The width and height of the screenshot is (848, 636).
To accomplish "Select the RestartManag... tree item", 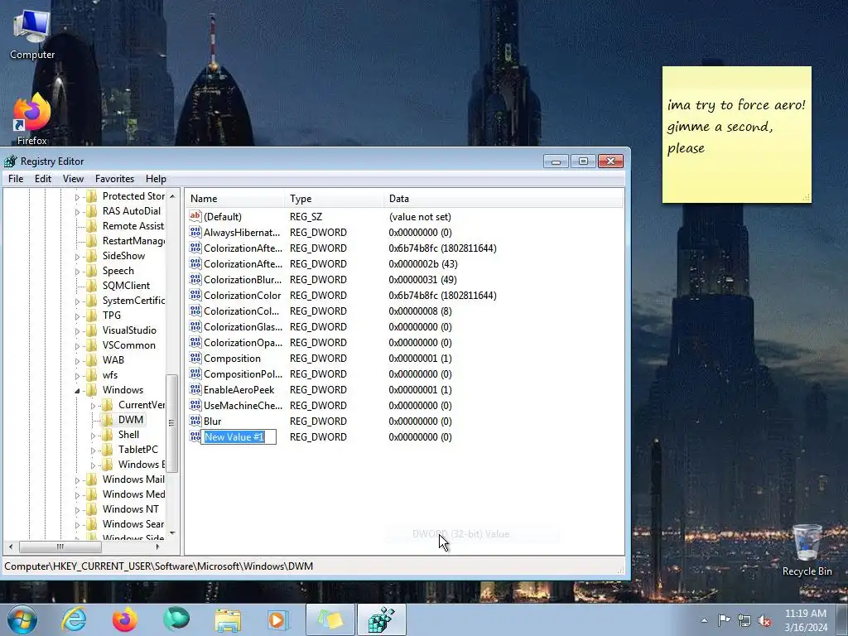I will click(133, 241).
